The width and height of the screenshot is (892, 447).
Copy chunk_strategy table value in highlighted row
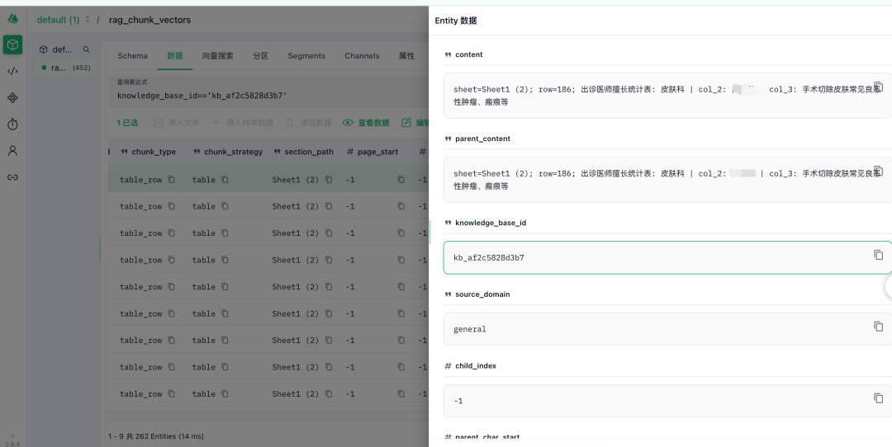[225, 180]
